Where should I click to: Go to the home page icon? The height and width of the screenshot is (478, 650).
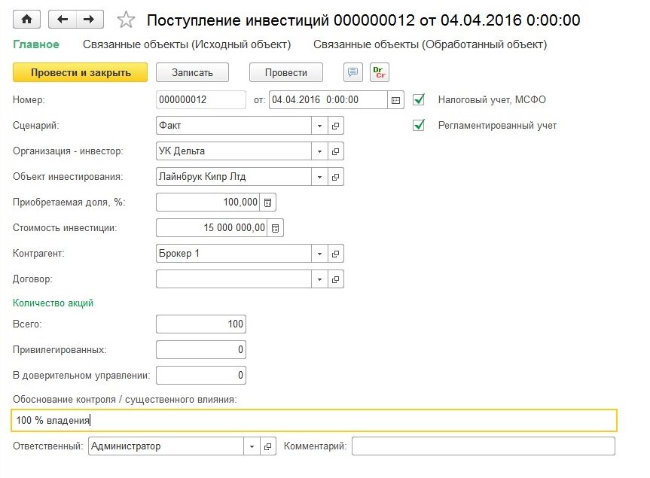(x=26, y=20)
